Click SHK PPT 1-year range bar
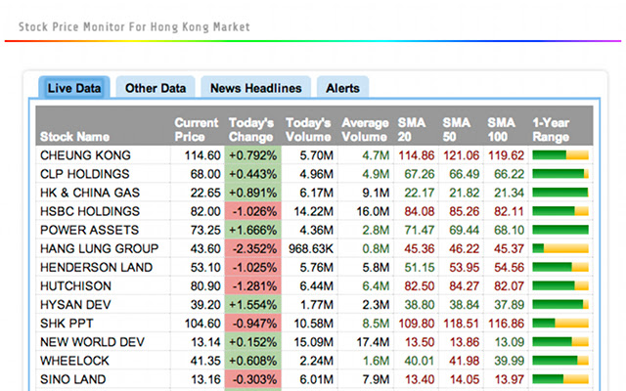Image resolution: width=626 pixels, height=391 pixels. (x=560, y=323)
